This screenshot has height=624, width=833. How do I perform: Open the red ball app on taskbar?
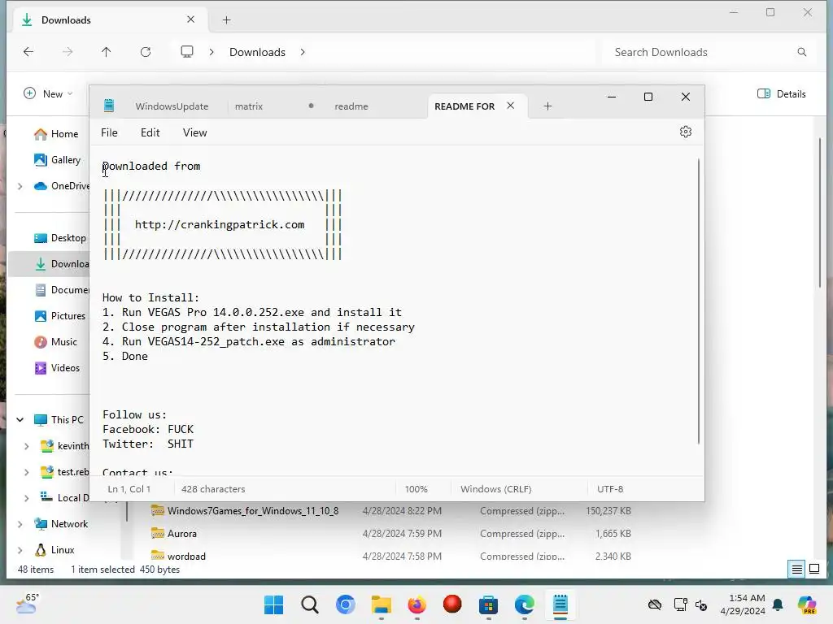click(x=452, y=604)
